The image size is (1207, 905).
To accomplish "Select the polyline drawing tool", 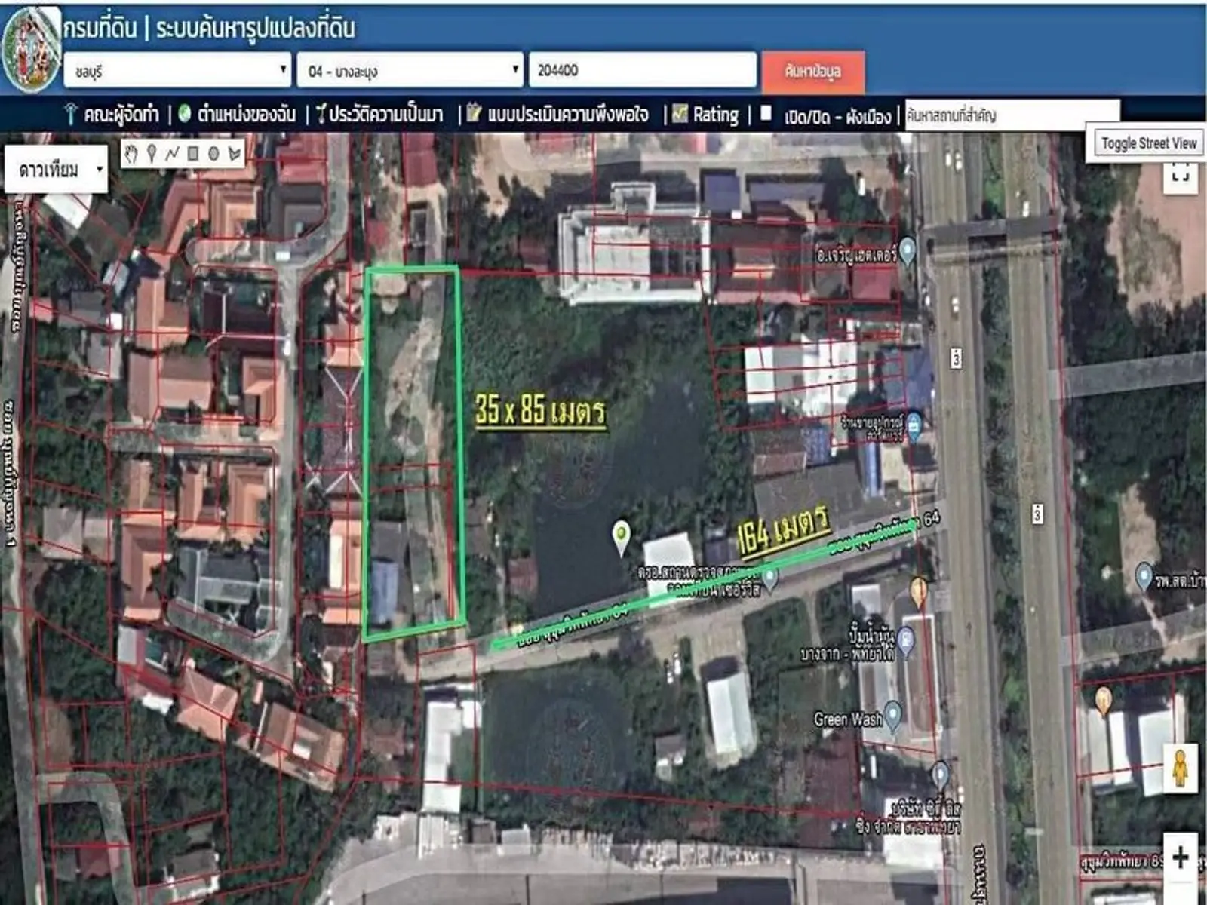I will (172, 155).
